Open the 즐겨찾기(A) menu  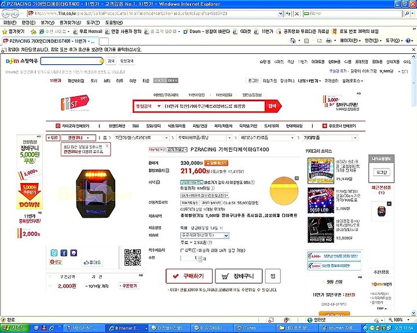pos(70,23)
